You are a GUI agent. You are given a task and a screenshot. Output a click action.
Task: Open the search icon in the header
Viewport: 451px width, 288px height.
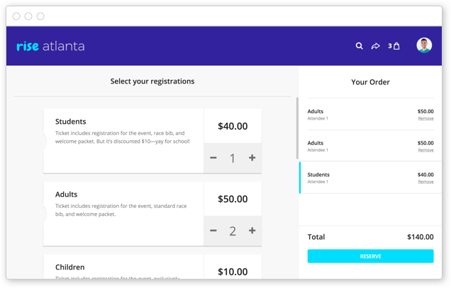coord(359,46)
